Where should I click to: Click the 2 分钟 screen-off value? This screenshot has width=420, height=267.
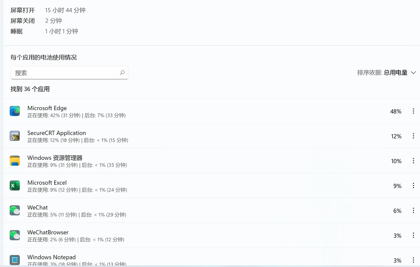click(x=53, y=20)
